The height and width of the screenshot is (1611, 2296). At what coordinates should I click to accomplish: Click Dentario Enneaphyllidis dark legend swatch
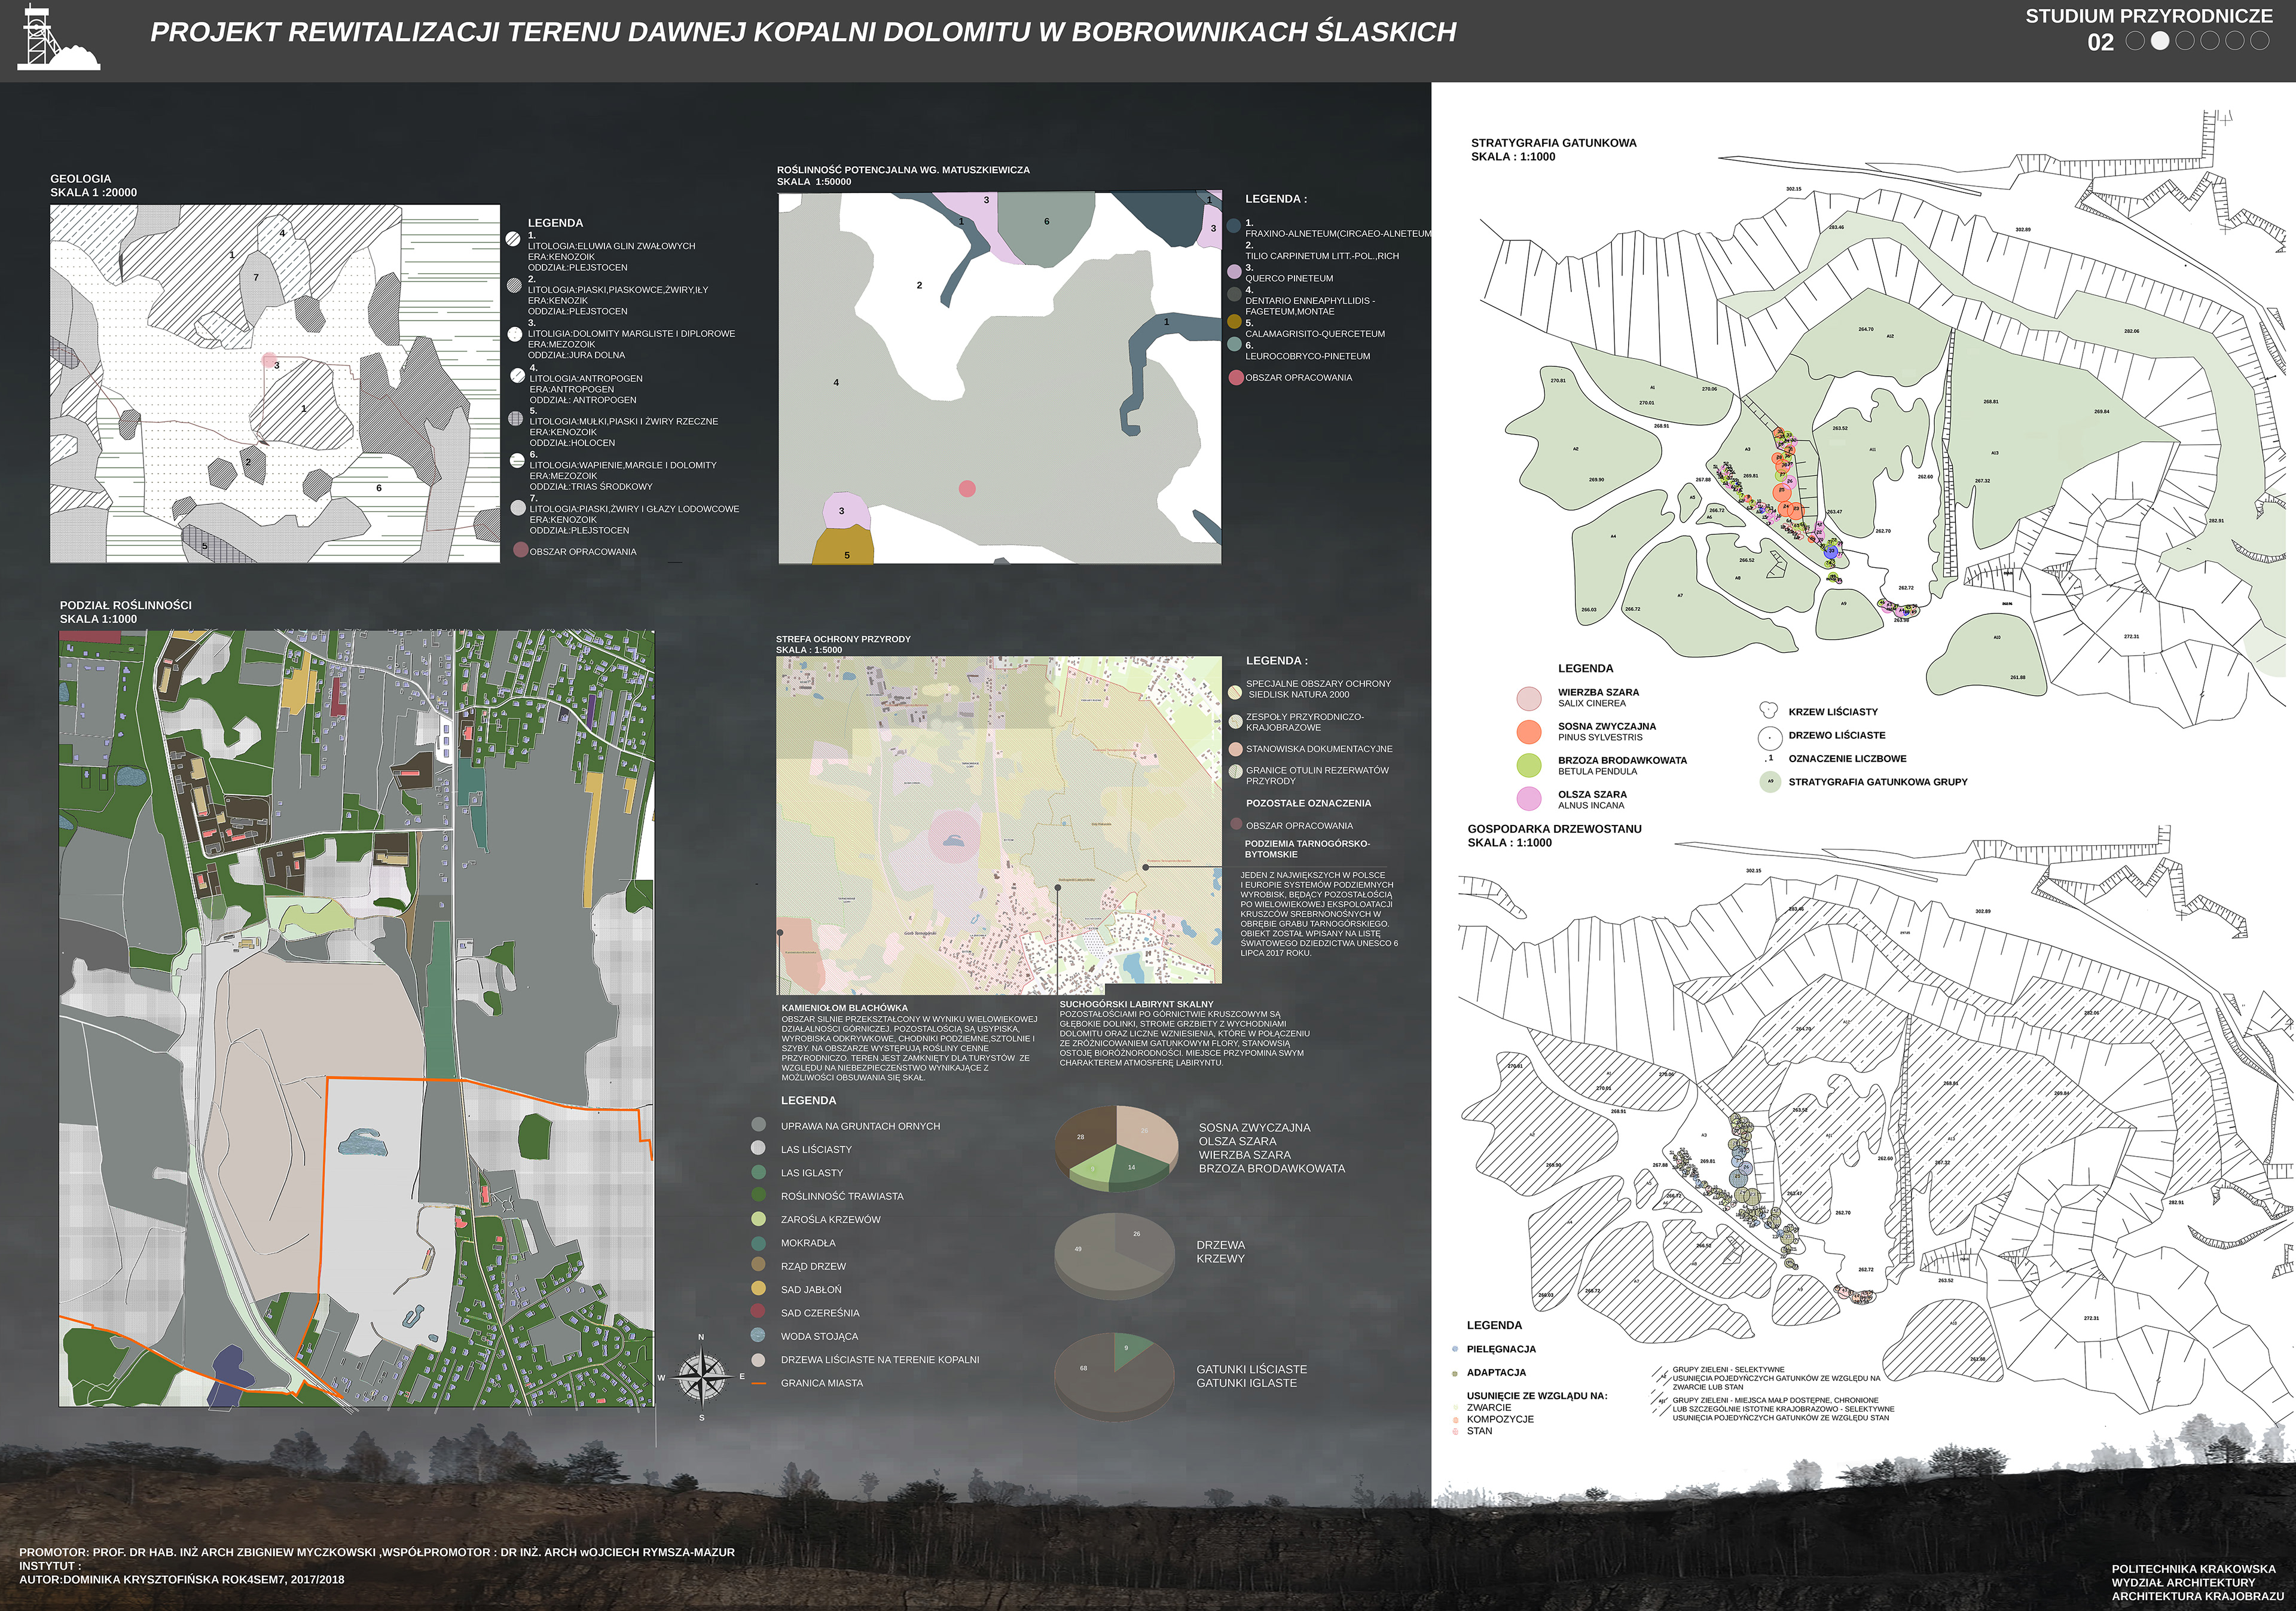coord(1234,294)
